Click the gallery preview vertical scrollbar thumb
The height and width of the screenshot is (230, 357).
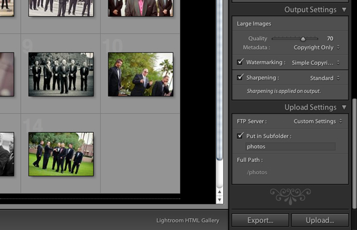pyautogui.click(x=220, y=80)
